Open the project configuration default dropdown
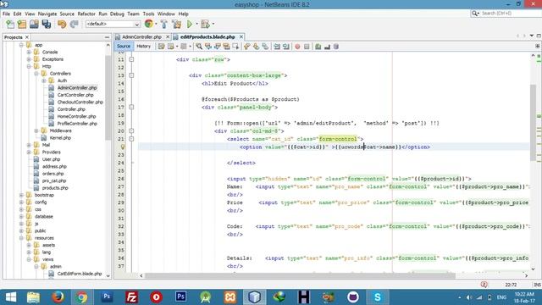Screen dimensions: 542x305 coord(113,24)
